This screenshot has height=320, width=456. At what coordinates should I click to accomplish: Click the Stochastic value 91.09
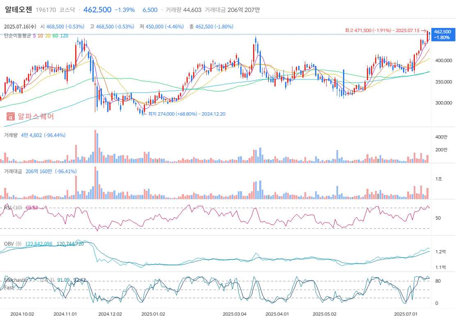click(63, 280)
